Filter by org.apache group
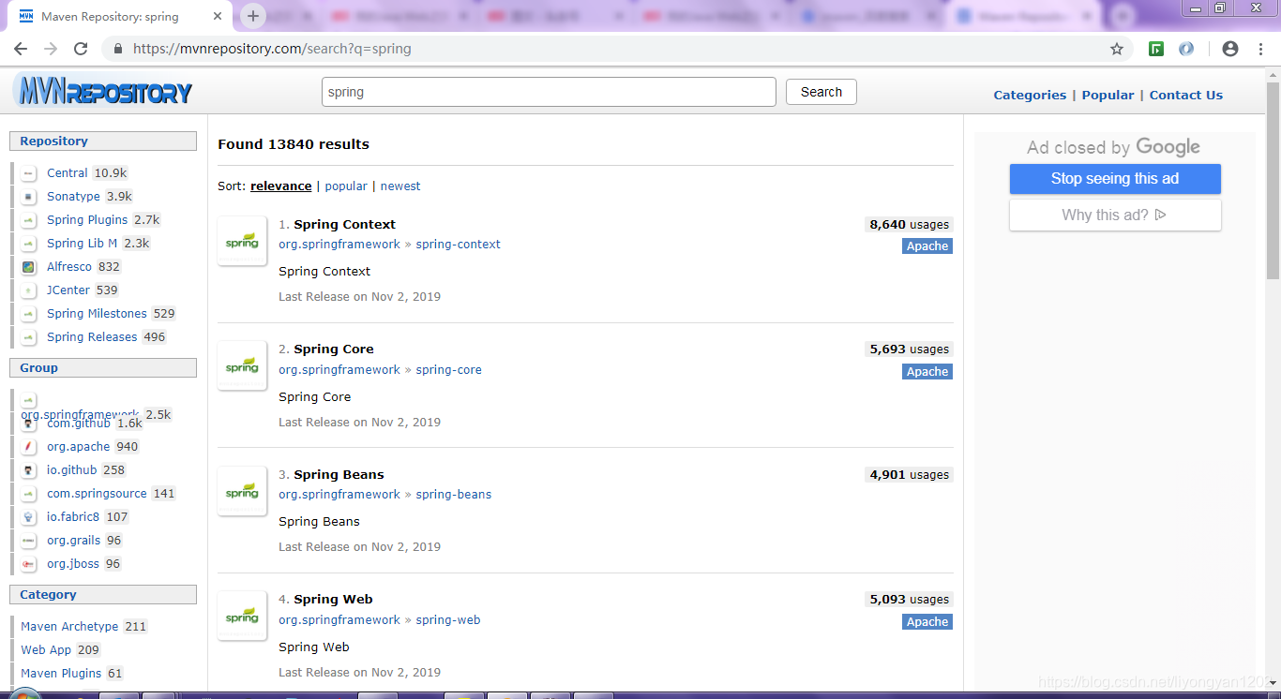1281x699 pixels. 79,447
